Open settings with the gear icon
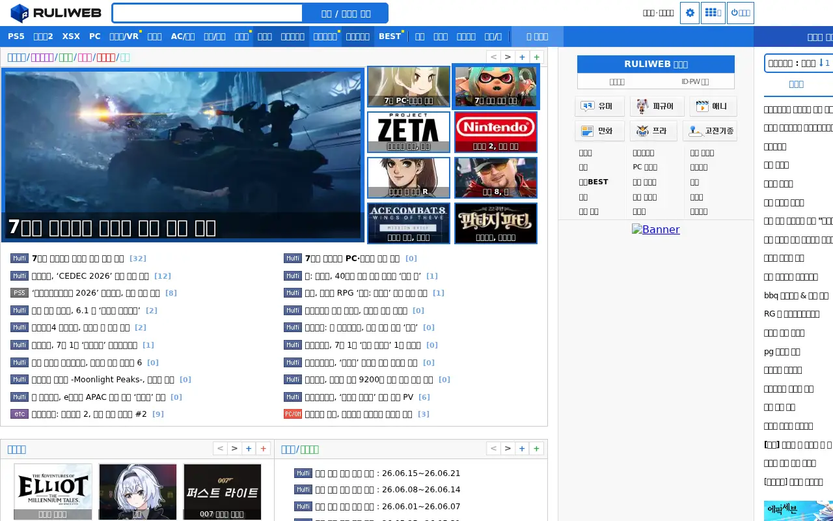Viewport: 833px width, 521px height. pos(690,13)
